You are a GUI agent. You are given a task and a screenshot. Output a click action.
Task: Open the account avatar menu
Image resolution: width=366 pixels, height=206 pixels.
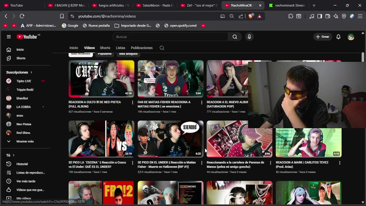pos(351,37)
